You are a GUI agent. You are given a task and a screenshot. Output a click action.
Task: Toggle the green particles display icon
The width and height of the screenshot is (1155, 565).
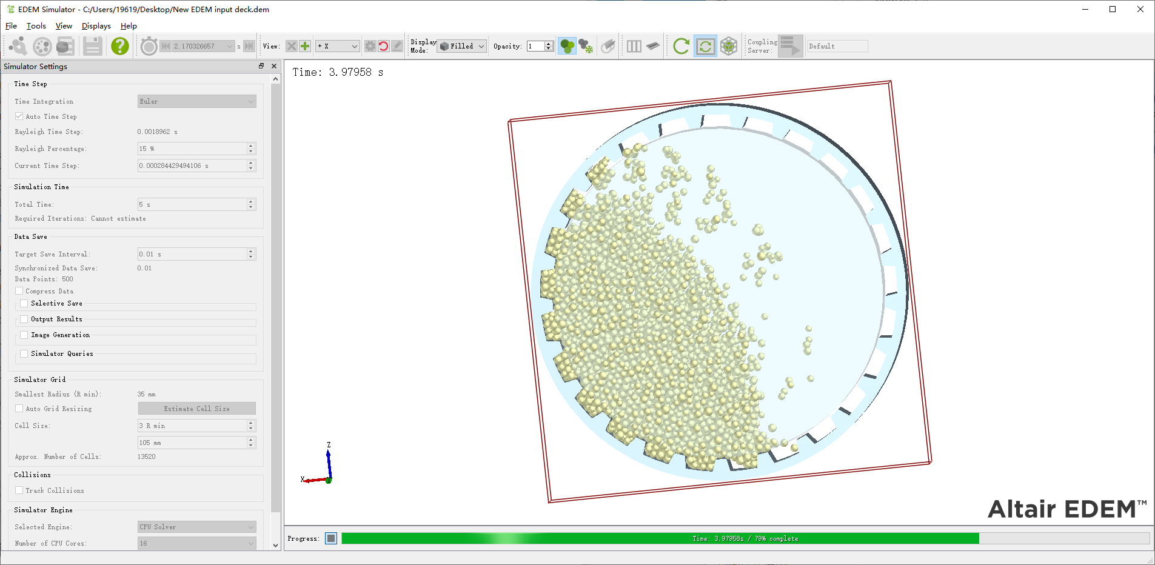coord(567,46)
